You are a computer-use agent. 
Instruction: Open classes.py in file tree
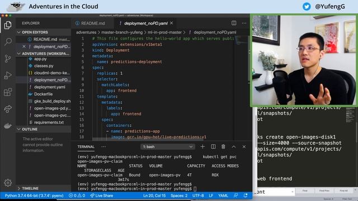[x=44, y=66]
